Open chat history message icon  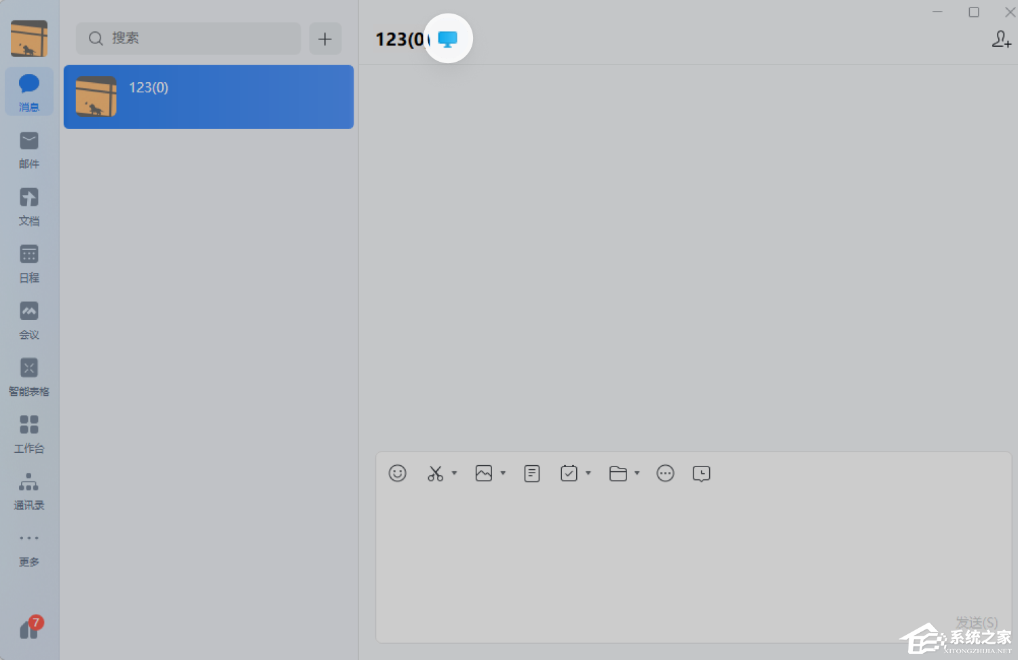click(702, 473)
